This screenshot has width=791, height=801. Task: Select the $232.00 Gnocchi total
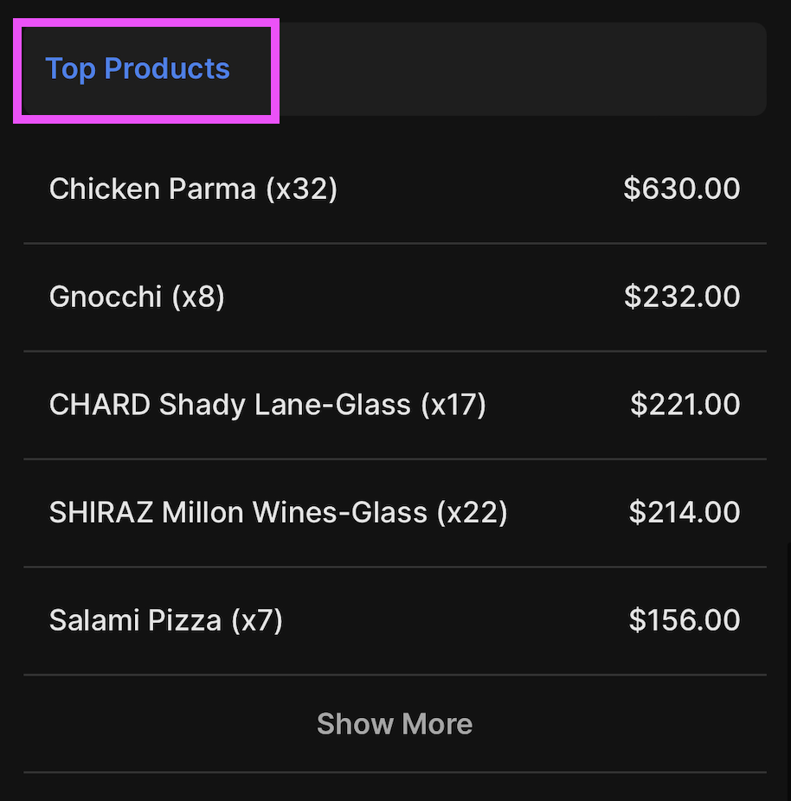coord(681,297)
